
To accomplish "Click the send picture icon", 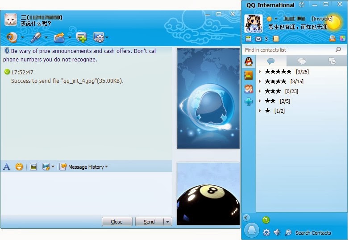I will click(33, 167).
